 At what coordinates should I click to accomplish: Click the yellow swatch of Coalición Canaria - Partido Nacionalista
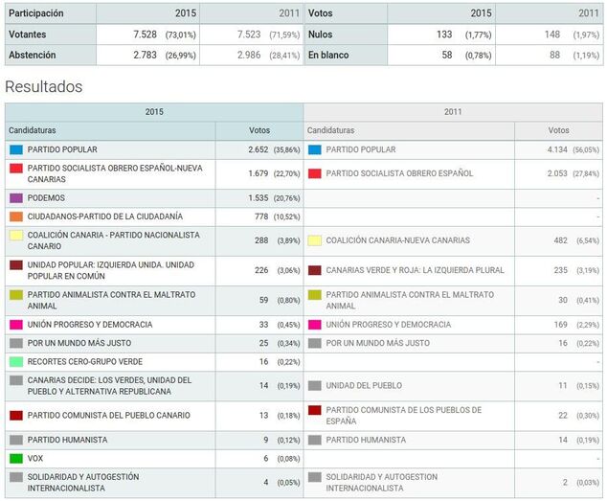coord(16,236)
